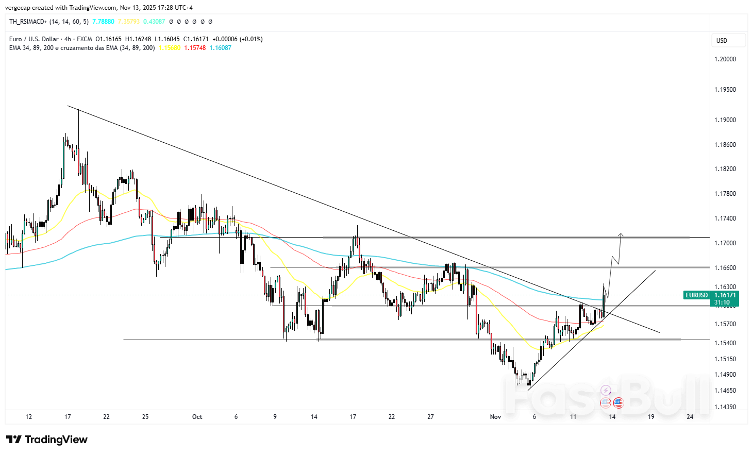Click the Oct label on the time axis
753x455 pixels.
[197, 417]
